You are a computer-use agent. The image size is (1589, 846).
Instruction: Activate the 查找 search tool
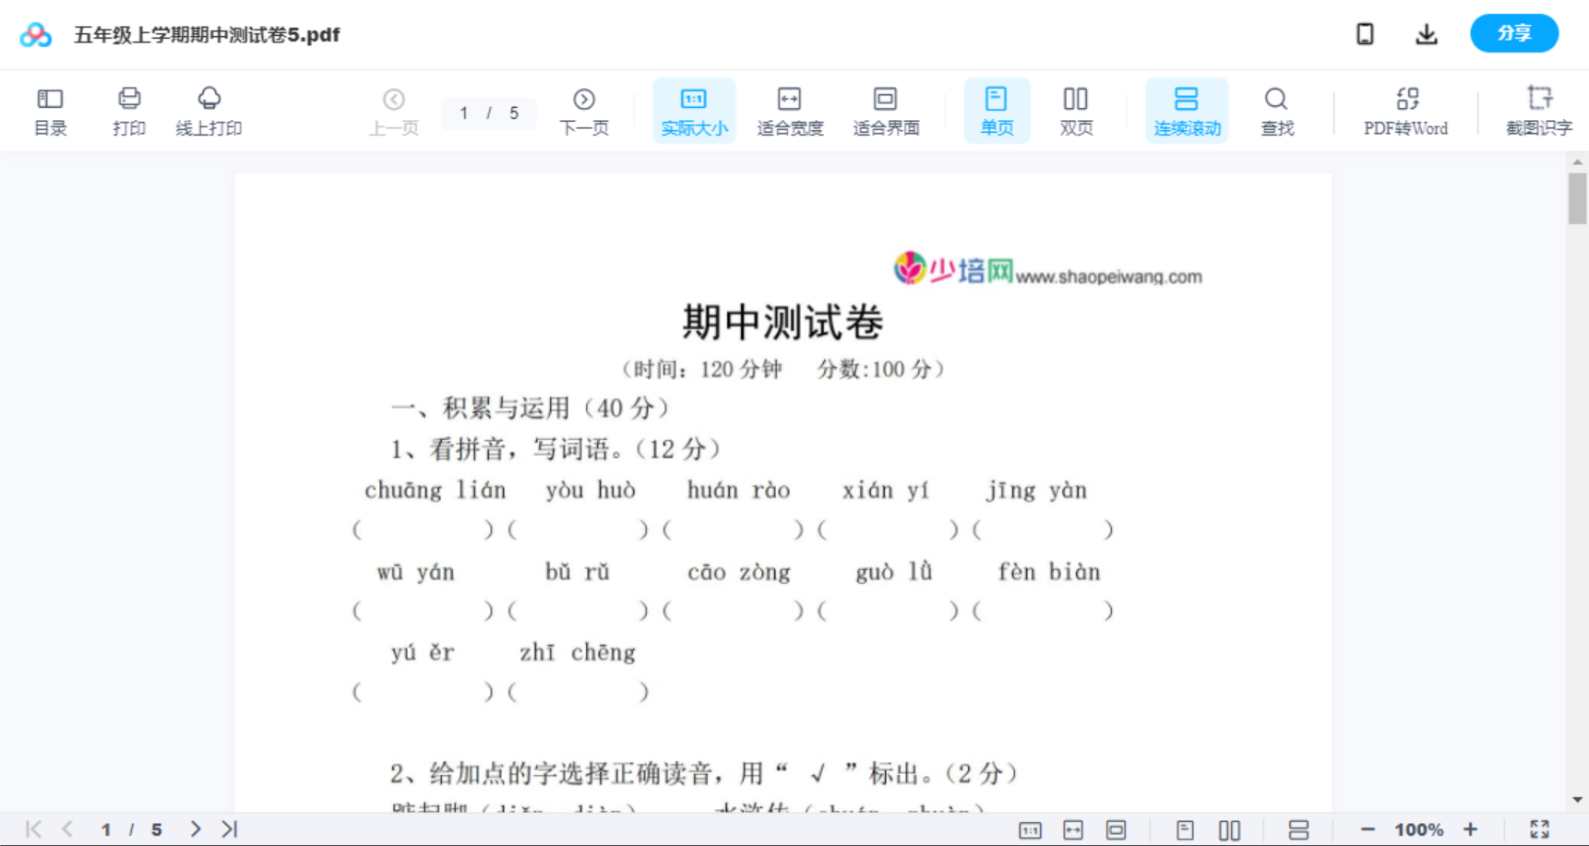(x=1276, y=110)
